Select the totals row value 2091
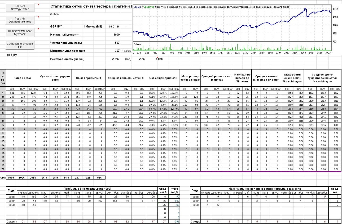 [x=33, y=177]
